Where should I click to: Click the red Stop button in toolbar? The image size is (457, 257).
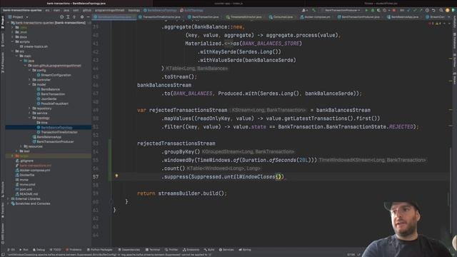tap(394, 10)
